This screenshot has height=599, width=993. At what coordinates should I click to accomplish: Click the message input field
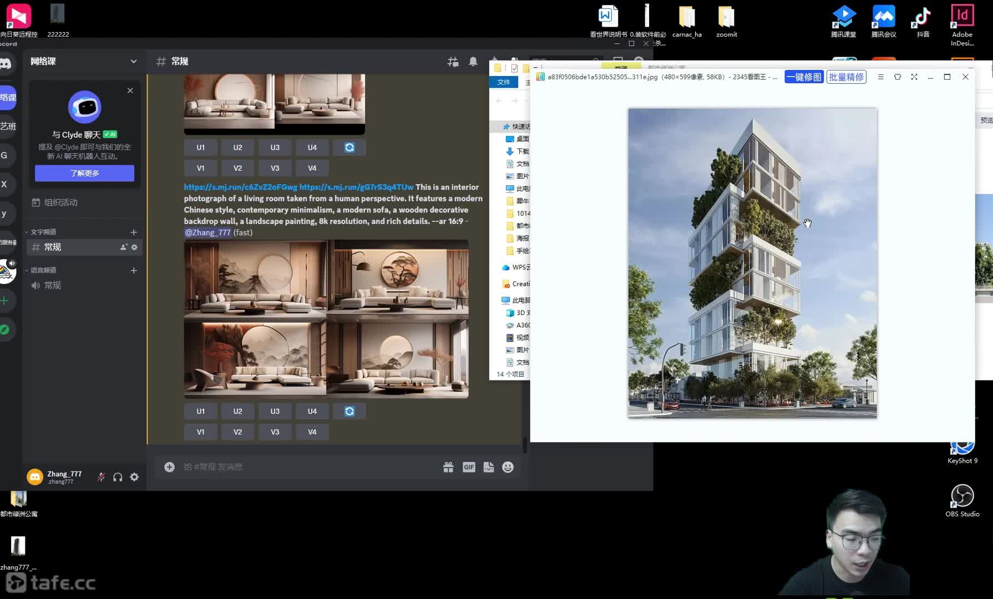pyautogui.click(x=311, y=467)
